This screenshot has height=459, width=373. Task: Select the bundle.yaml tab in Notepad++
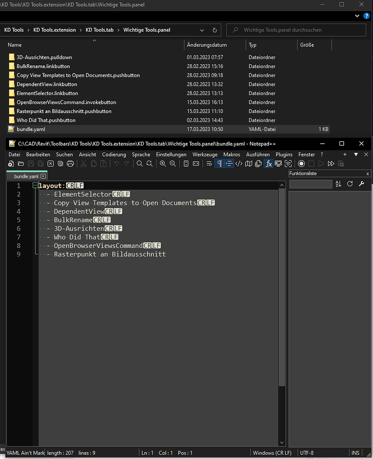pos(24,175)
